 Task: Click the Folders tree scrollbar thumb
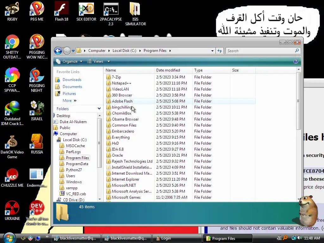point(99,143)
